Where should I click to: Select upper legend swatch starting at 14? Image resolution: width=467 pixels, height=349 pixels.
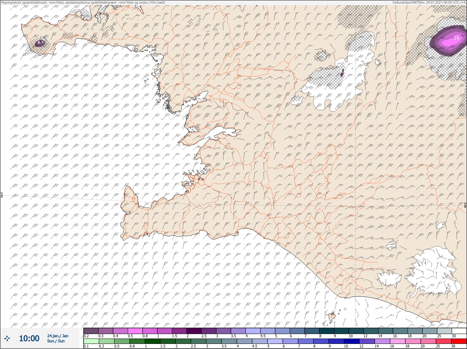[386, 331]
